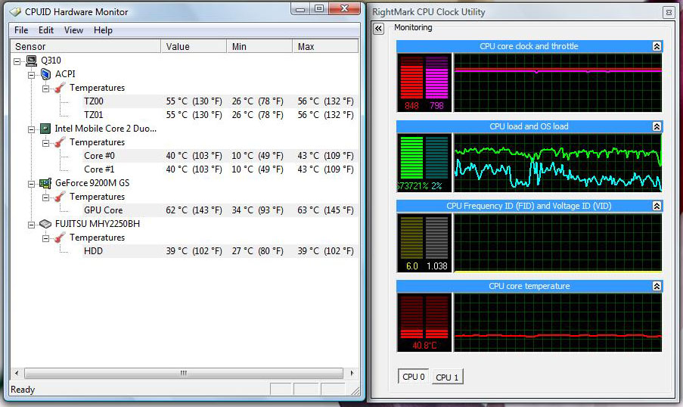The height and width of the screenshot is (407, 683).
Task: Minimize the CPUID Hardware Monitor window
Action: pyautogui.click(x=300, y=9)
